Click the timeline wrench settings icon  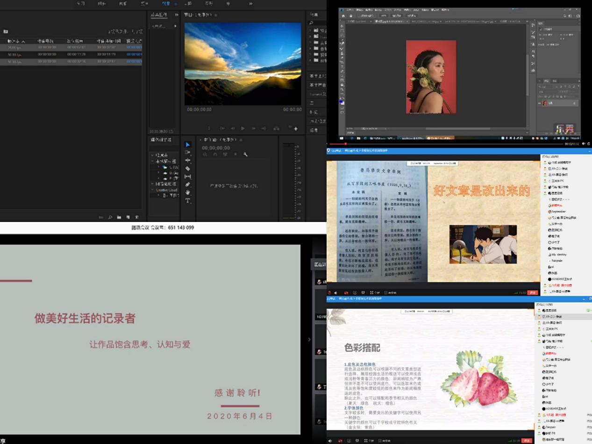245,155
